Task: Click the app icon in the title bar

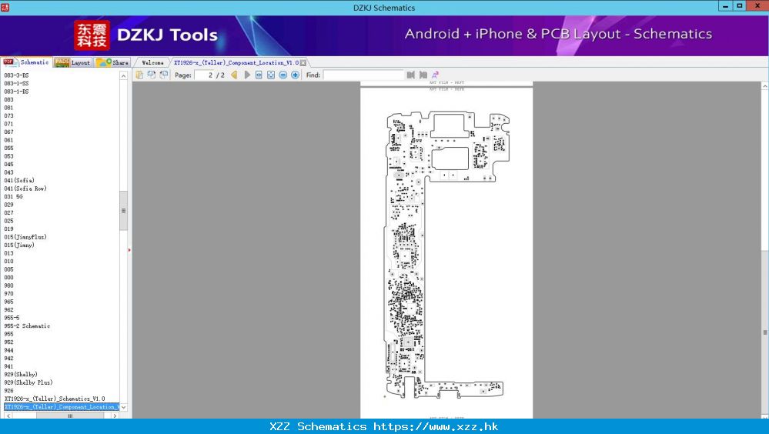Action: point(5,8)
